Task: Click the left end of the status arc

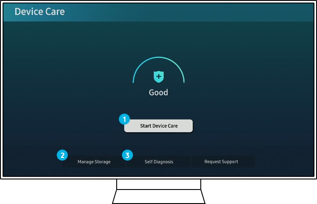Action: [x=133, y=82]
